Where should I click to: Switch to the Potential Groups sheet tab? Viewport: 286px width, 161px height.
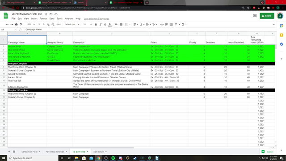click(55, 152)
